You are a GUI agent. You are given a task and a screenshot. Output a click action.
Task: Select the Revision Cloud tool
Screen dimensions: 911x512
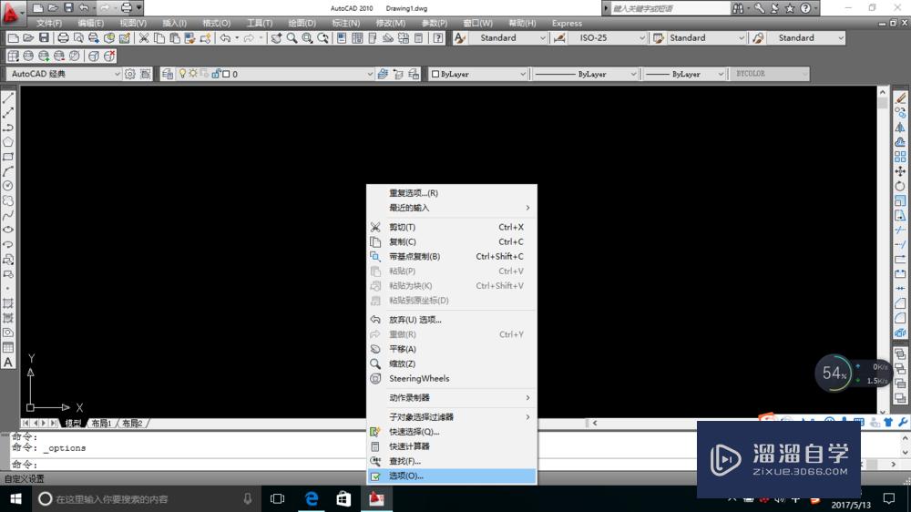(8, 200)
